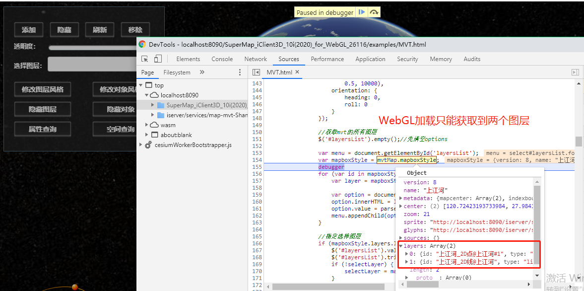Image resolution: width=584 pixels, height=291 pixels.
Task: Select the Page navigator tab
Action: click(147, 73)
